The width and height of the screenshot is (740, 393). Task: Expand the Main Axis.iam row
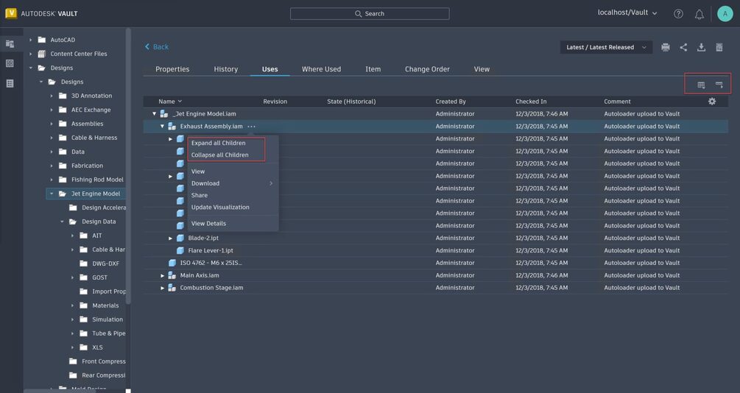[162, 275]
